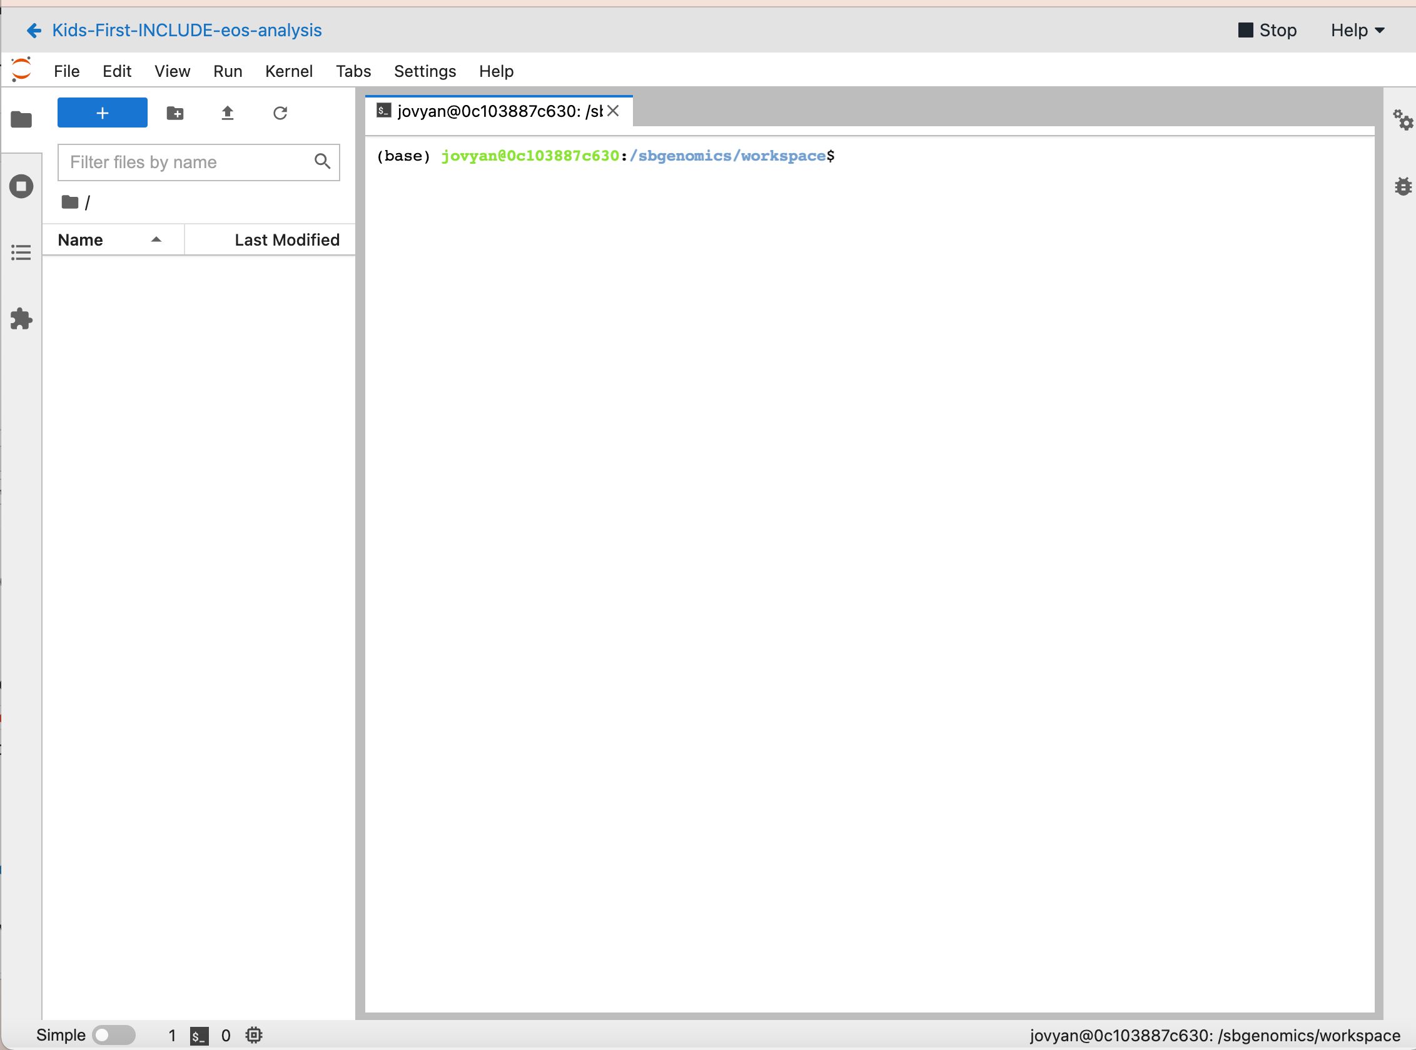Open the debugger panel on right sidebar

pyautogui.click(x=1404, y=186)
